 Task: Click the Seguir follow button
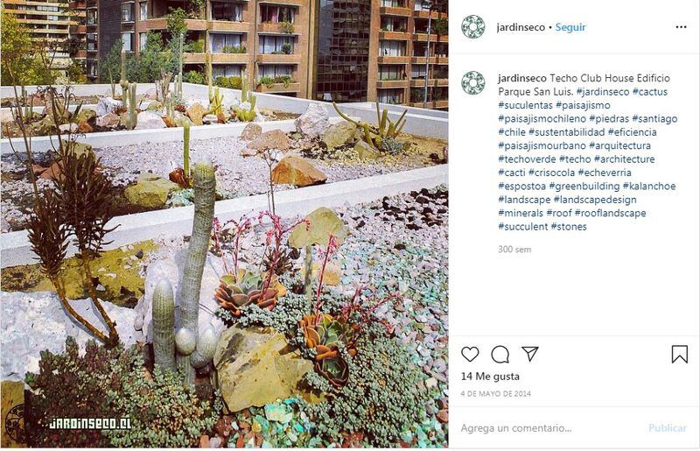coord(570,27)
